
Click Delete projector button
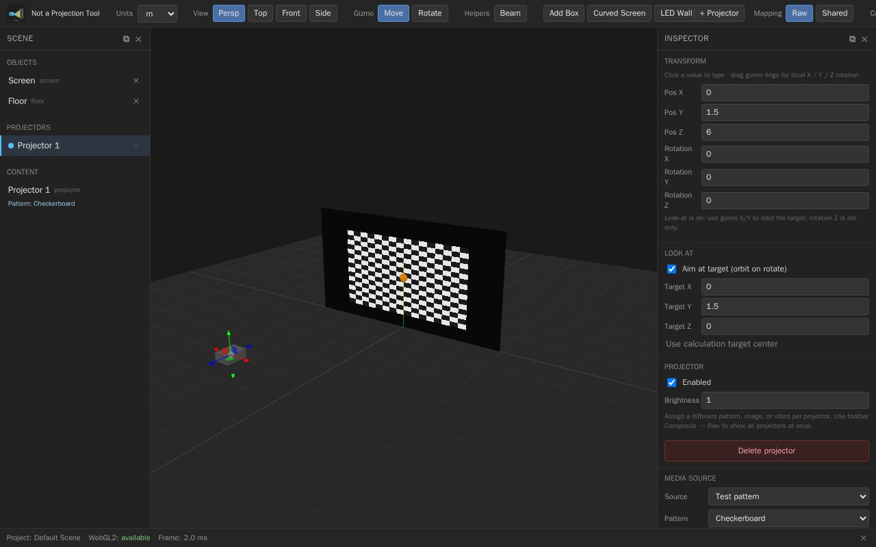coord(766,451)
